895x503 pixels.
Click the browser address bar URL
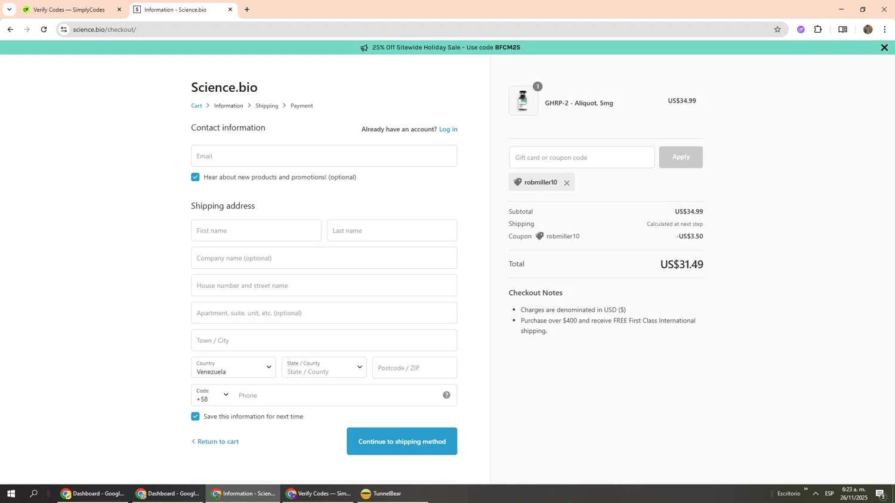104,29
